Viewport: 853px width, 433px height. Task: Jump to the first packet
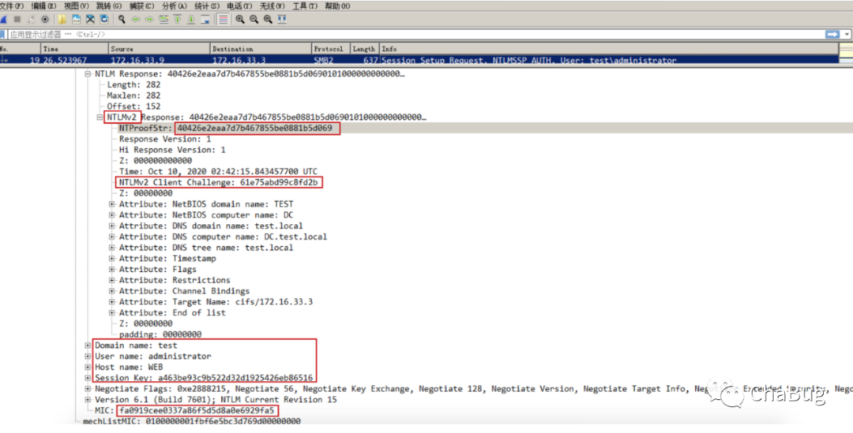178,20
